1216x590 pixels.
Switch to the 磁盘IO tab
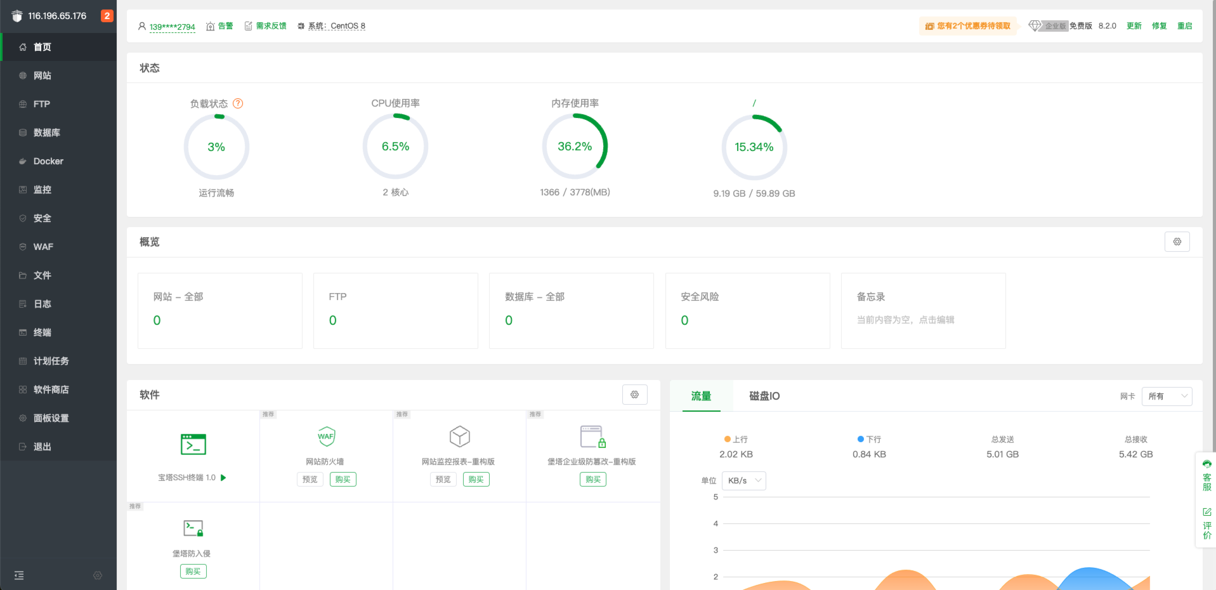click(764, 396)
